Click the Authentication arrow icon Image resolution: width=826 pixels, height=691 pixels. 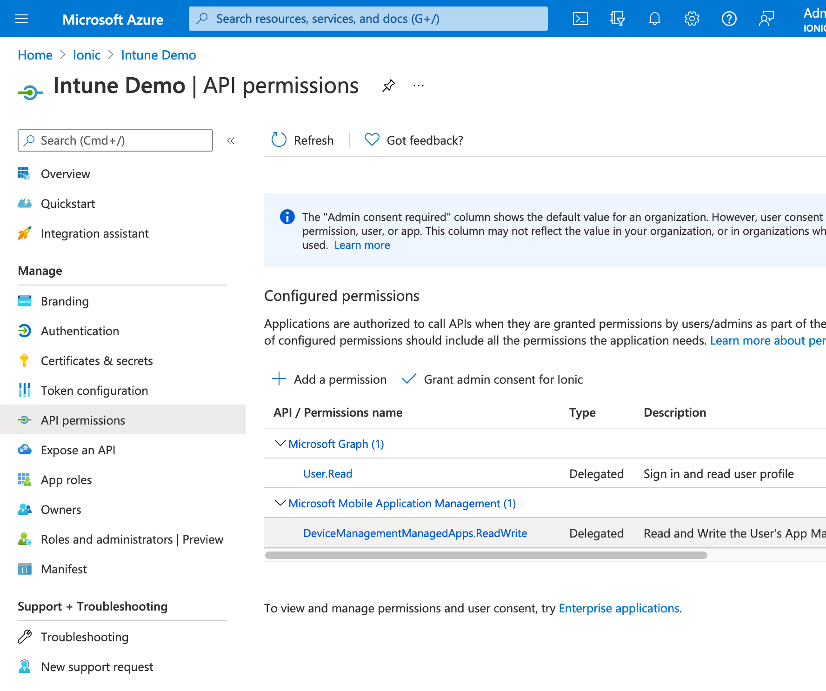24,331
